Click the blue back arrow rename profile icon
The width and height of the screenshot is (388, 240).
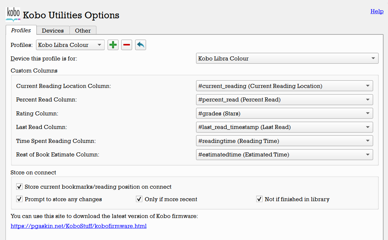tap(141, 45)
